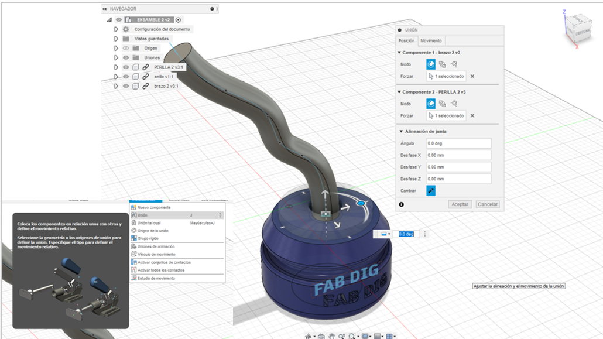
Task: Collapse the Componente 1 section
Action: [x=399, y=52]
